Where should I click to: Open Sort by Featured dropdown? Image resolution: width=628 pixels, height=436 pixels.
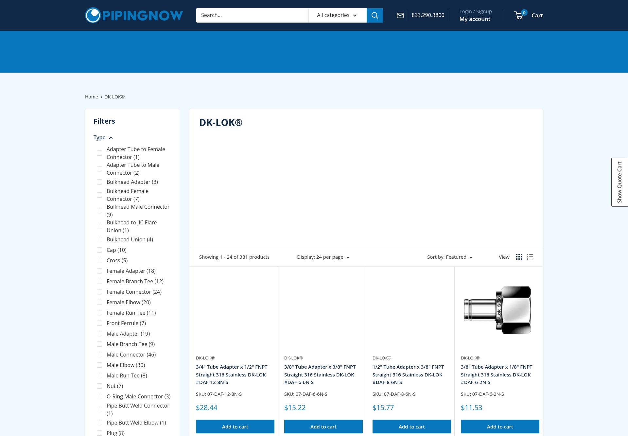click(450, 257)
